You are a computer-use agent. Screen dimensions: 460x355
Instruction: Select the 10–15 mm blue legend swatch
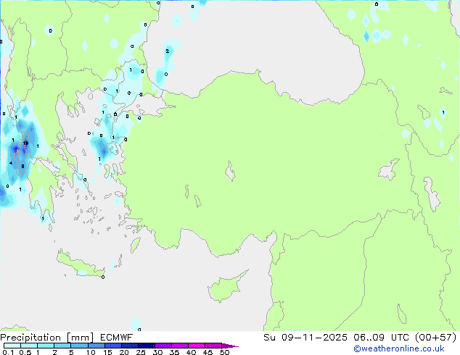(x=96, y=346)
